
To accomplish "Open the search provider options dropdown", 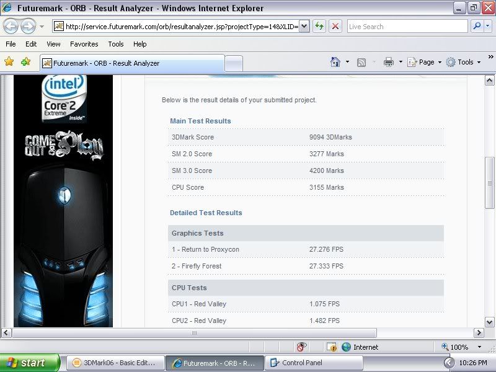I will click(488, 26).
